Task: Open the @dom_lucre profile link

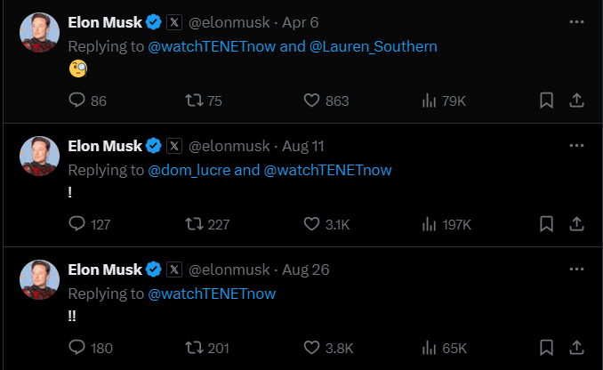Action: [189, 169]
